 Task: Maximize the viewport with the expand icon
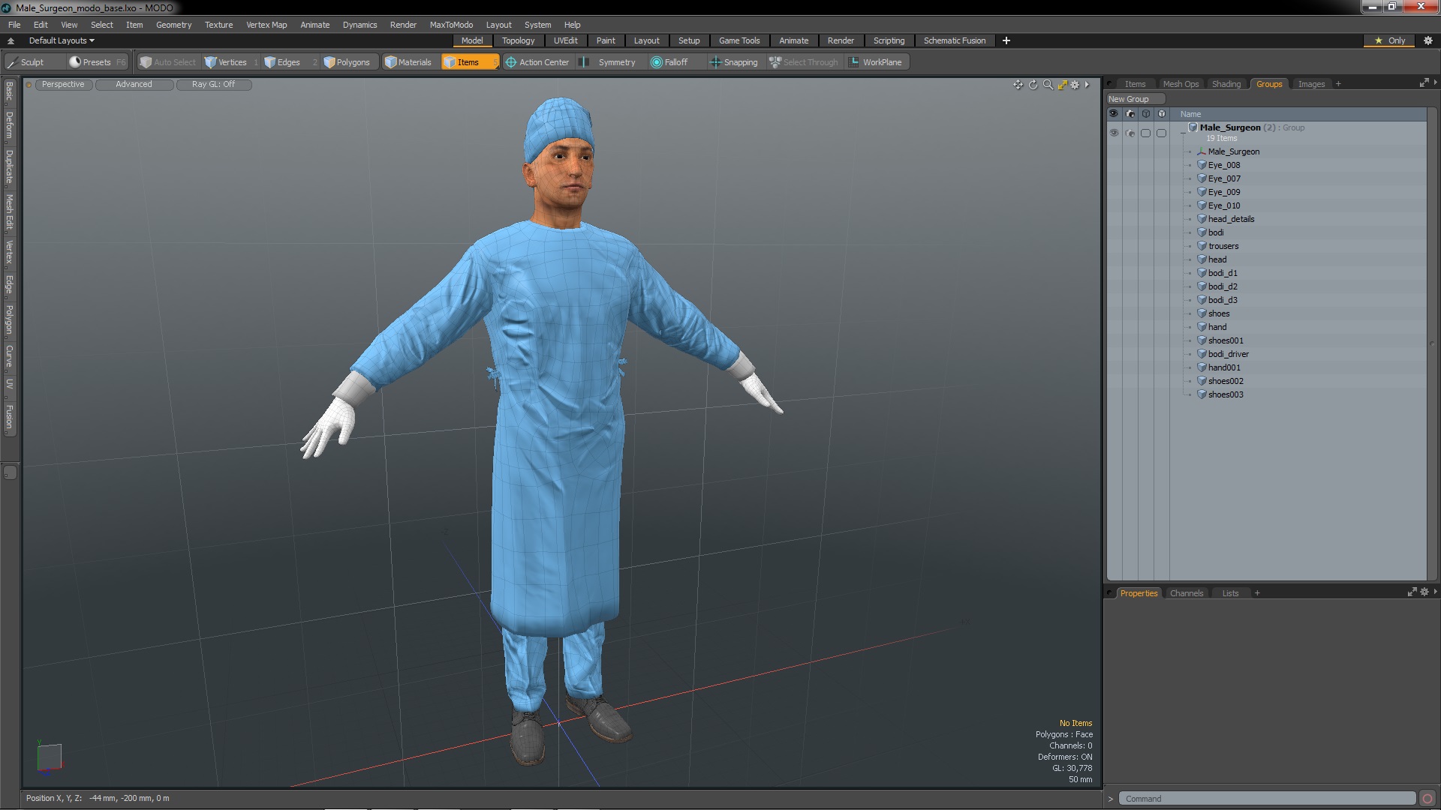coord(1062,85)
